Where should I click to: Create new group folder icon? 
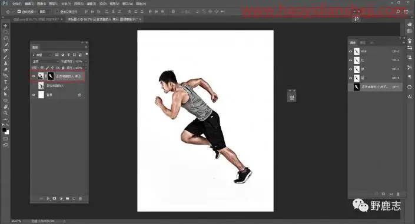coord(68,198)
